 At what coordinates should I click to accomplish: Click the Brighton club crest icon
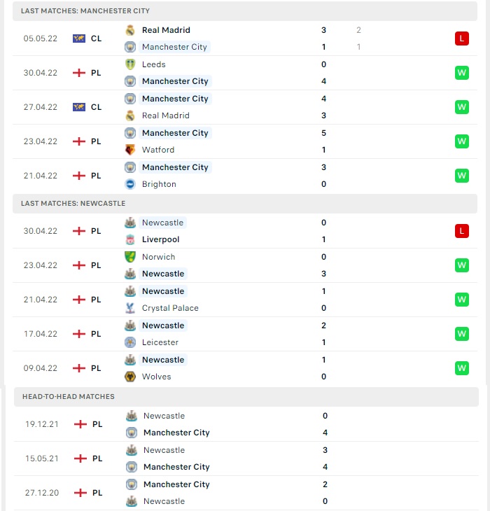tap(130, 184)
